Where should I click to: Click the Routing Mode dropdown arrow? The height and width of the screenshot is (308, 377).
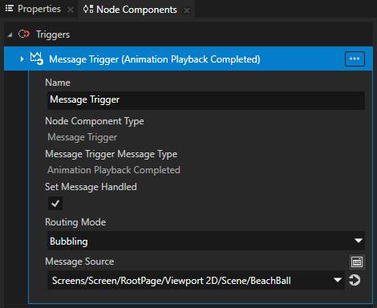pyautogui.click(x=359, y=241)
